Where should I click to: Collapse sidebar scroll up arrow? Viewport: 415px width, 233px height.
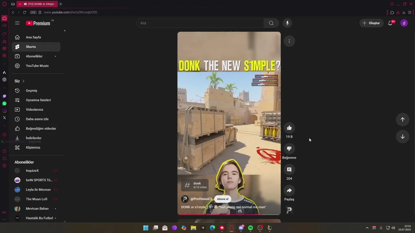pyautogui.click(x=65, y=31)
